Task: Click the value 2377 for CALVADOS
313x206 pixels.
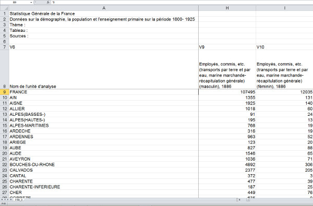Action: [x=227, y=170]
